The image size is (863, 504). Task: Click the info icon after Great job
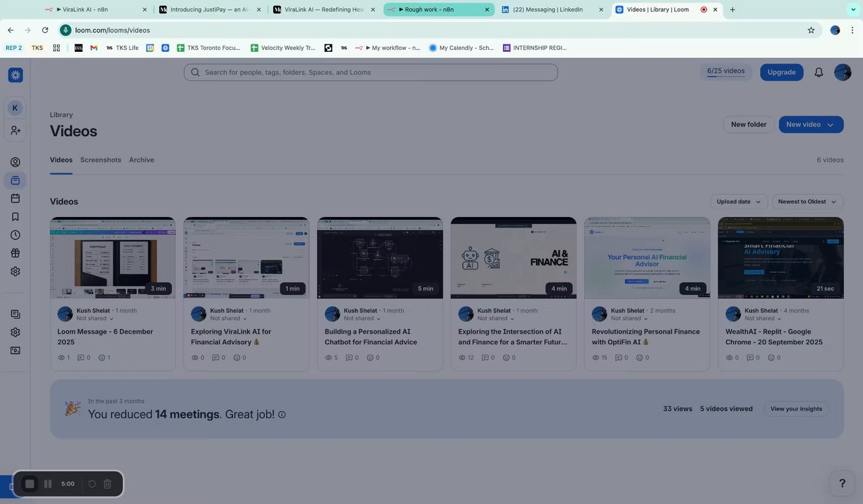coord(282,414)
